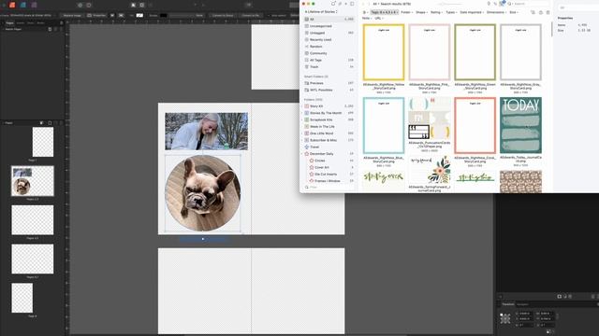Open the Circles subfolder
Screen dimensions: 599x336
pos(331,161)
